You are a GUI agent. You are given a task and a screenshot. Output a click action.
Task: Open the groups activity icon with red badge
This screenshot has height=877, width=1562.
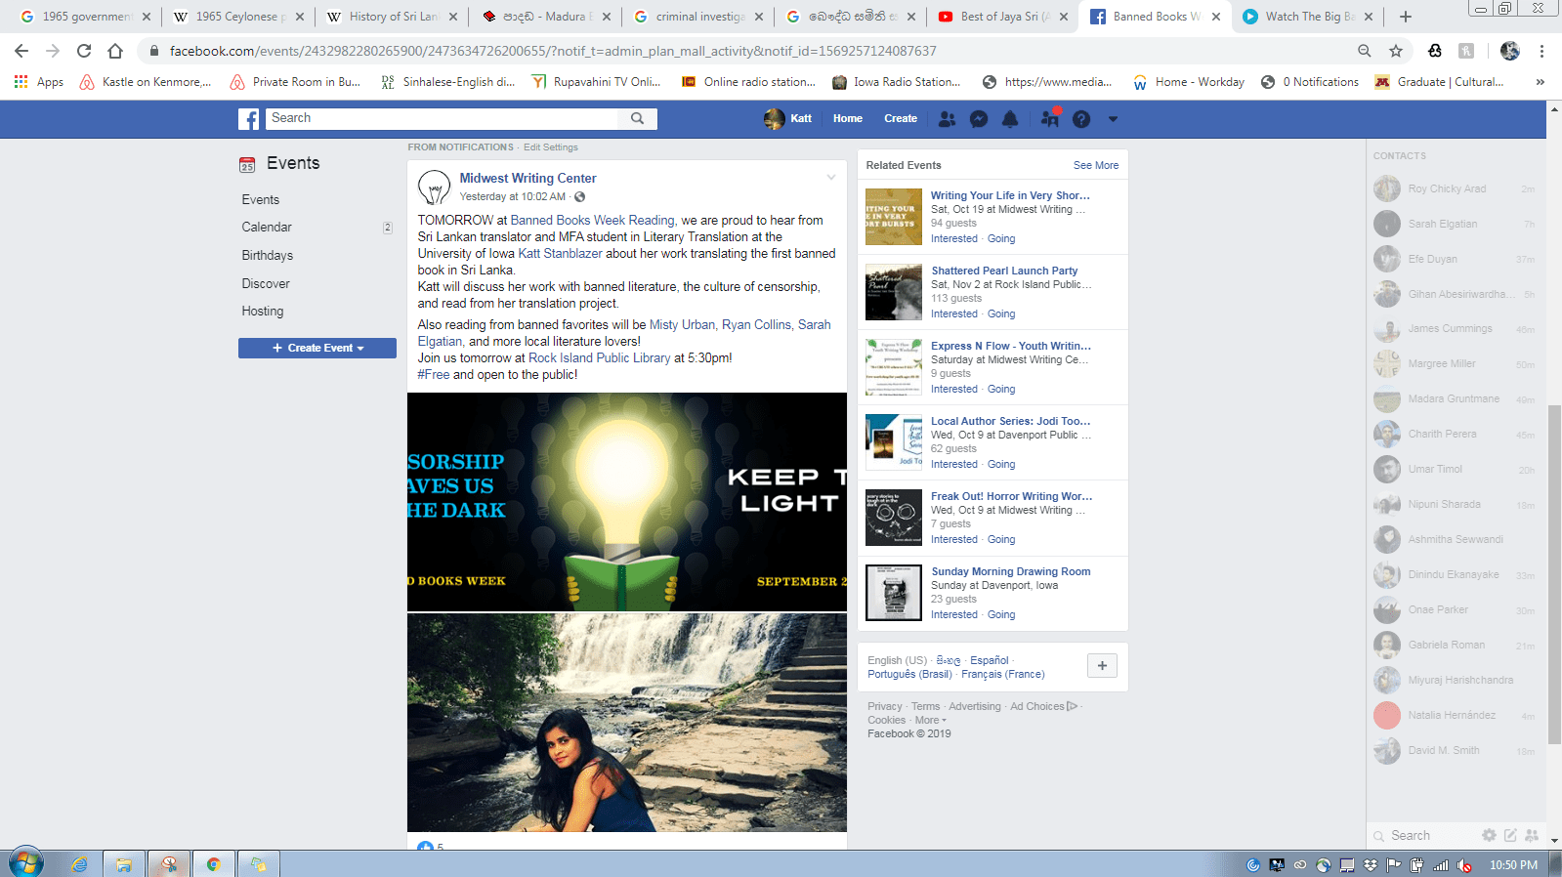[x=1050, y=118]
